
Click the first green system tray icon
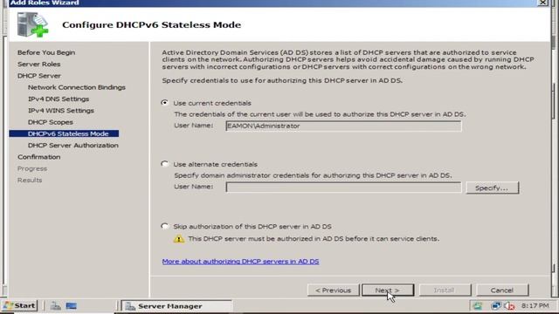click(478, 306)
